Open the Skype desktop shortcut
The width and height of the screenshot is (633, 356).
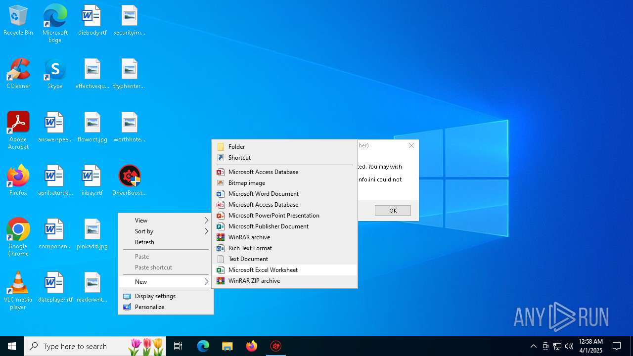pos(55,74)
